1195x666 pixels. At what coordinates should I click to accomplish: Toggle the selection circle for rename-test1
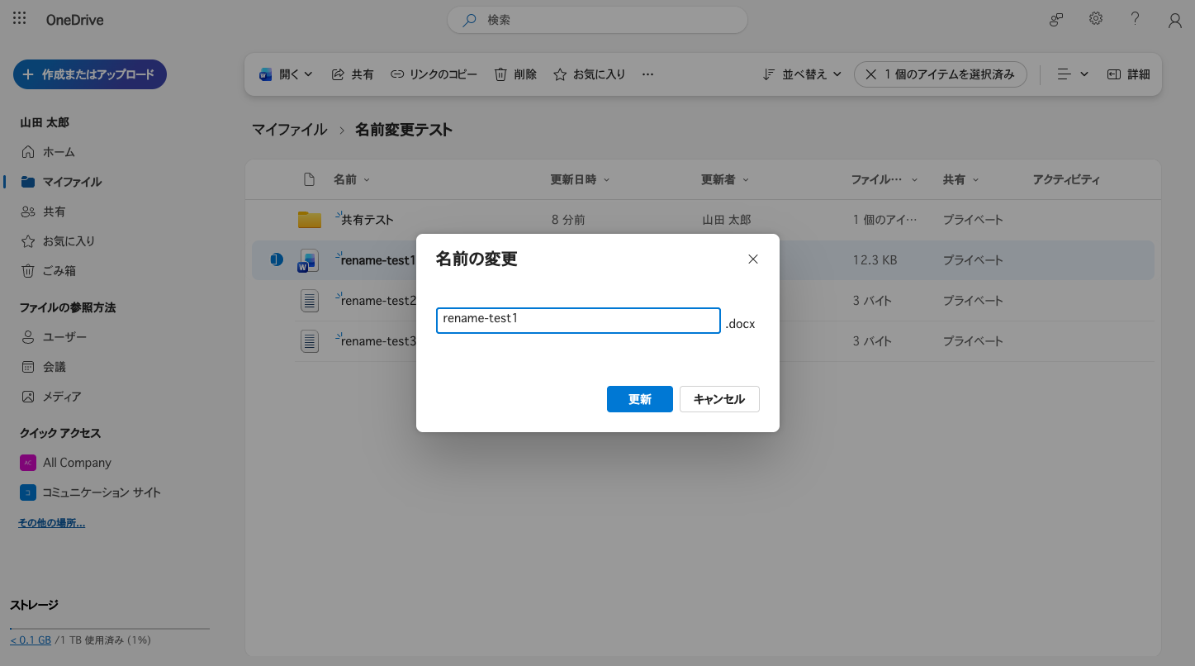tap(277, 260)
